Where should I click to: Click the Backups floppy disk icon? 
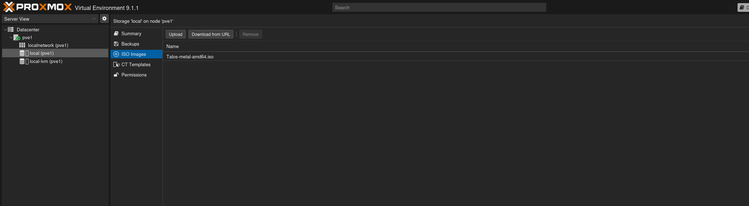coord(116,44)
